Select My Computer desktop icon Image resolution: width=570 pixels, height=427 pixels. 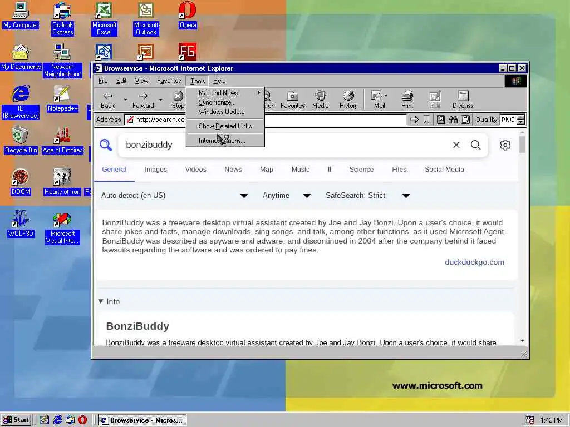(21, 15)
